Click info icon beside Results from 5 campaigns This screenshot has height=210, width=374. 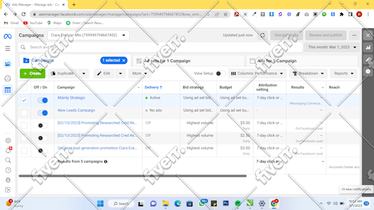pos(106,162)
